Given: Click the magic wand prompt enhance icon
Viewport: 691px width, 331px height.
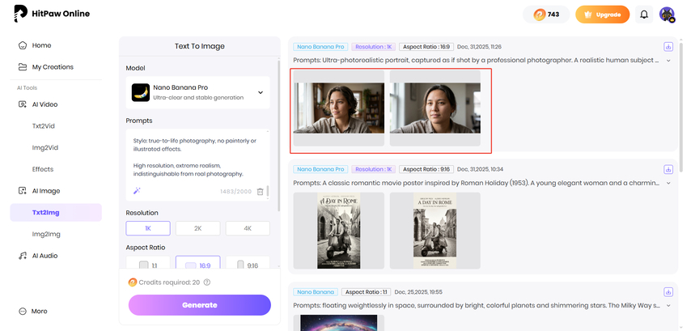Looking at the screenshot, I should pos(137,191).
